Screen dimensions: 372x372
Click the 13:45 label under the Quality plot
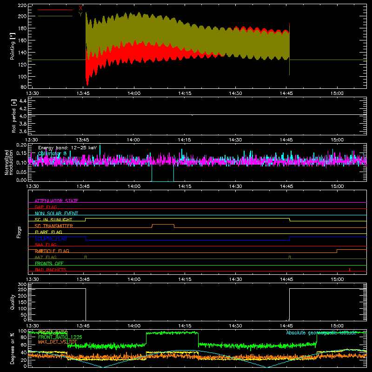(83, 326)
